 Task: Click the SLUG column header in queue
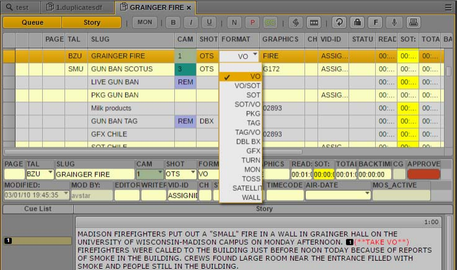point(131,39)
